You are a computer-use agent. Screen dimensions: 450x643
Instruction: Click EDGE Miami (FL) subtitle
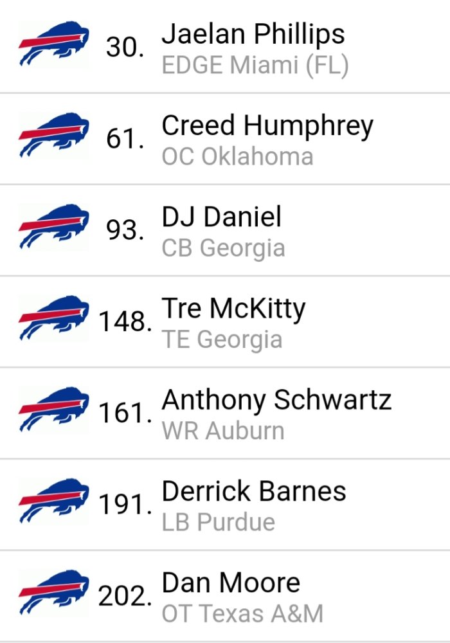click(255, 66)
